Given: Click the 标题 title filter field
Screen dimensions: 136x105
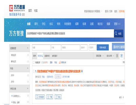Looking at the screenshot, I should pyautogui.click(x=41, y=47).
